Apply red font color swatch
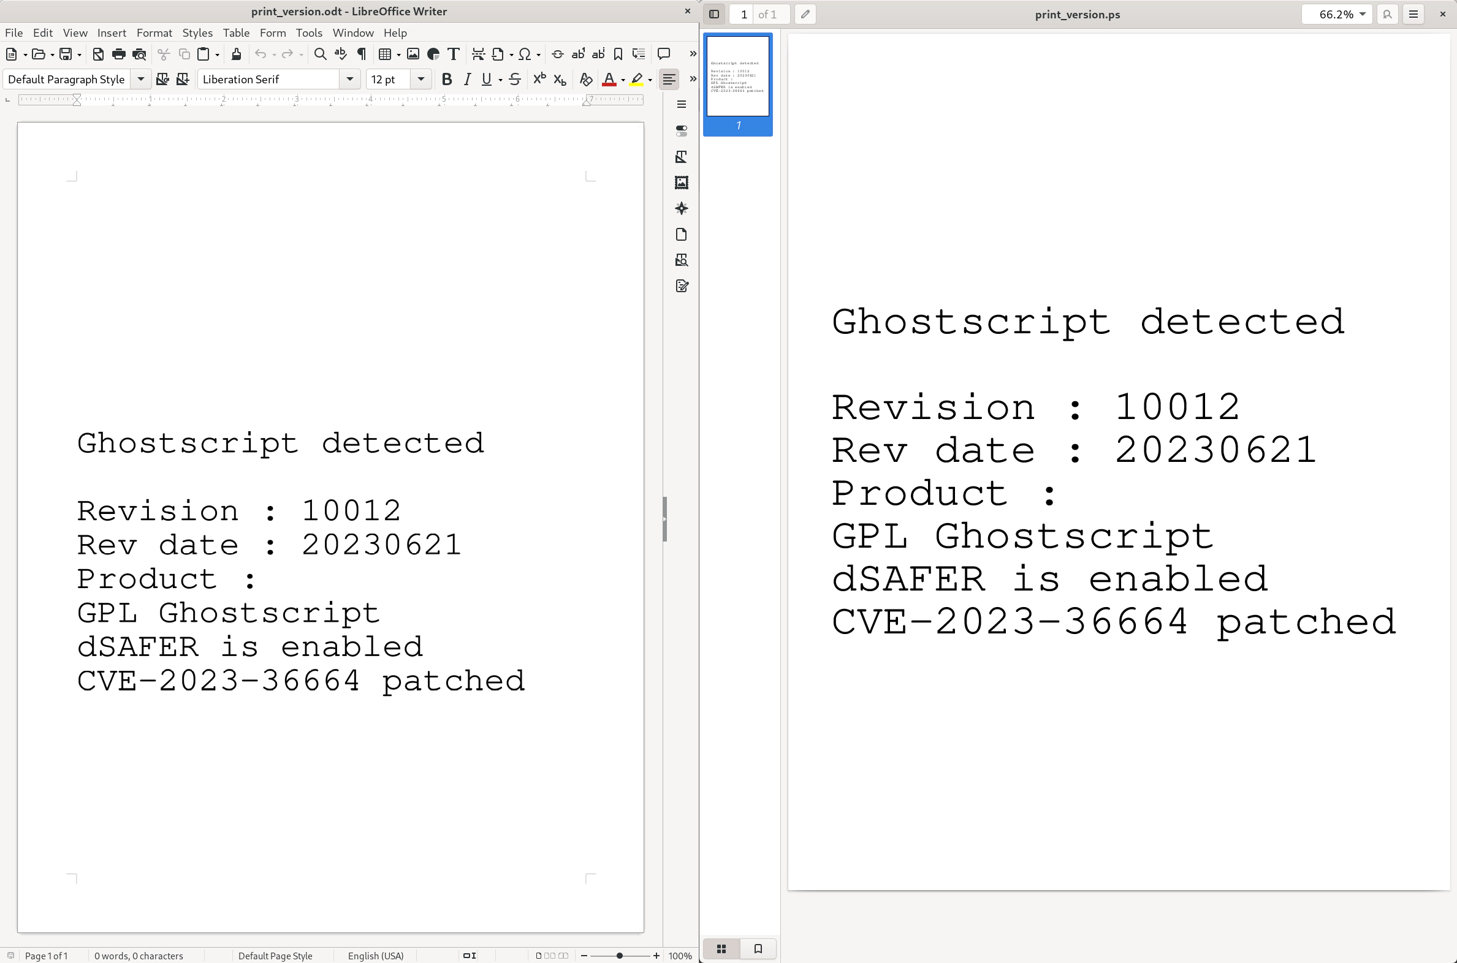This screenshot has width=1457, height=963. pyautogui.click(x=609, y=79)
